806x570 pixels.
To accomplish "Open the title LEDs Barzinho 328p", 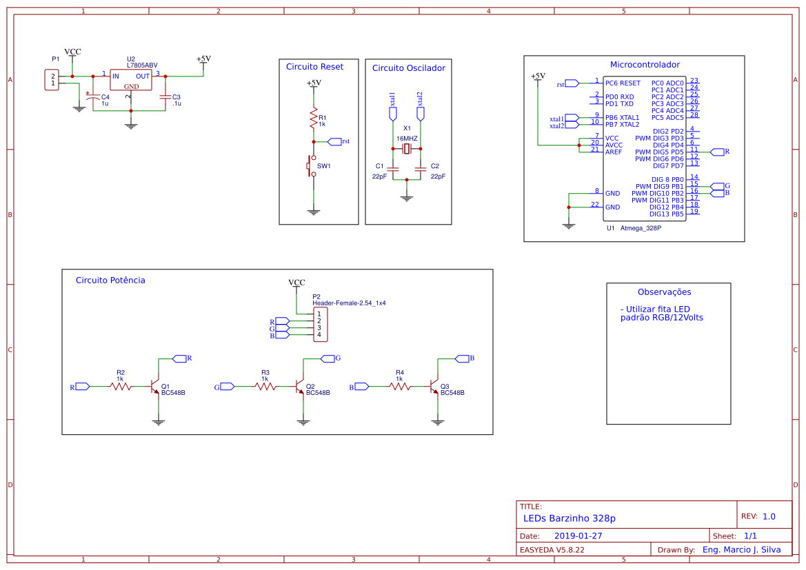I will (x=569, y=518).
